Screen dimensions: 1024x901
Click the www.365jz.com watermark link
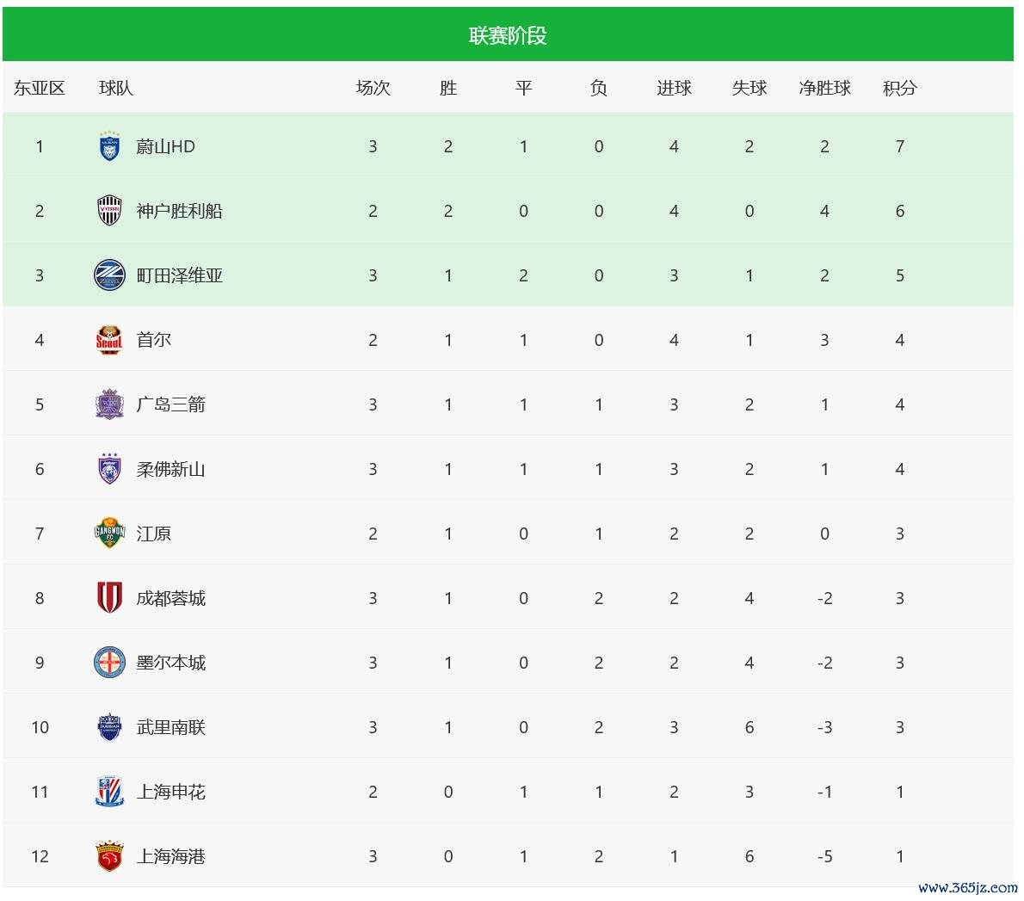tap(967, 887)
